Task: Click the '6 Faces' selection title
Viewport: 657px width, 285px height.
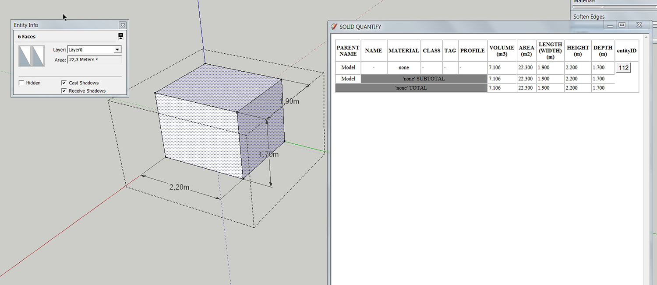Action: (27, 37)
